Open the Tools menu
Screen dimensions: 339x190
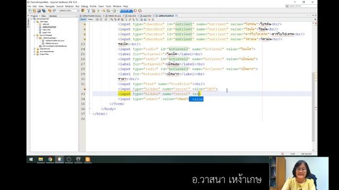point(108,6)
